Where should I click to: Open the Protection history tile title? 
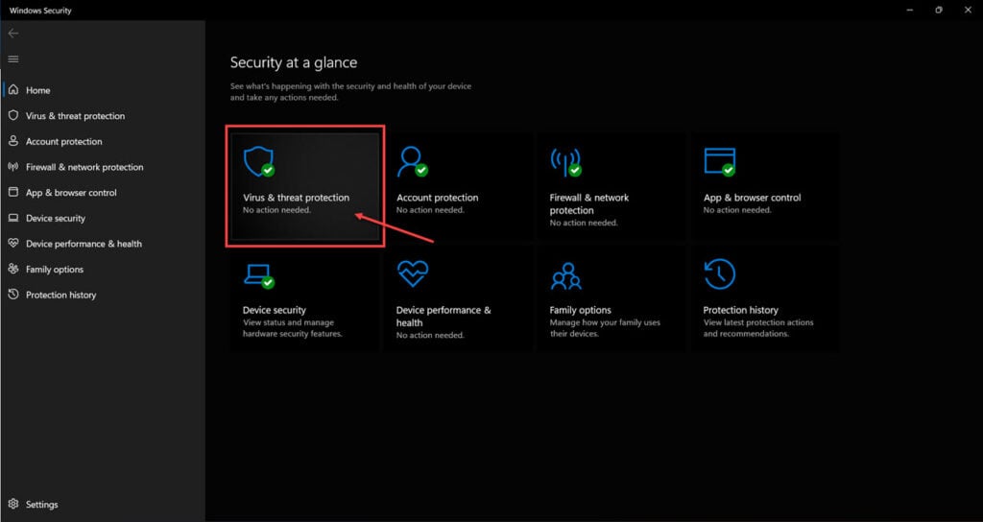[740, 310]
